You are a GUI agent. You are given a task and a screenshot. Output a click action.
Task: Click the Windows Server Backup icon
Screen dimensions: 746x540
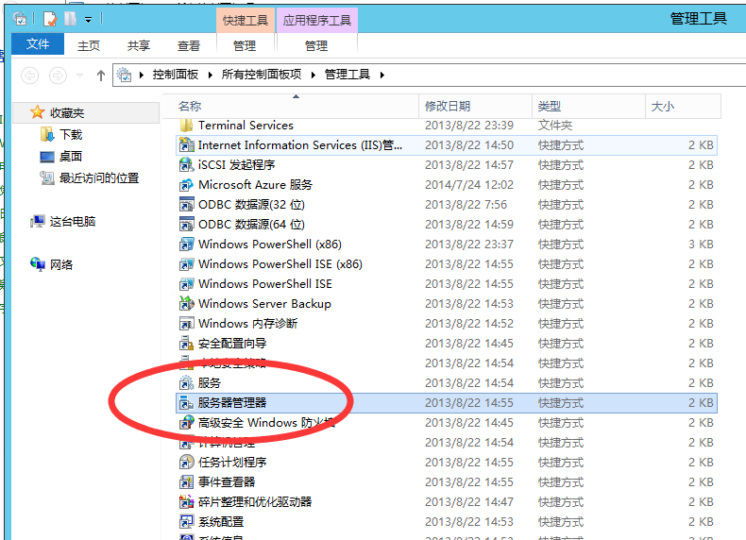186,304
